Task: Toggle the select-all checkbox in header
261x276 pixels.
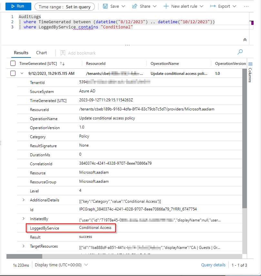Action: point(13,64)
